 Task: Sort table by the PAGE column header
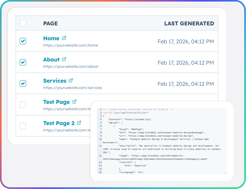coord(50,23)
